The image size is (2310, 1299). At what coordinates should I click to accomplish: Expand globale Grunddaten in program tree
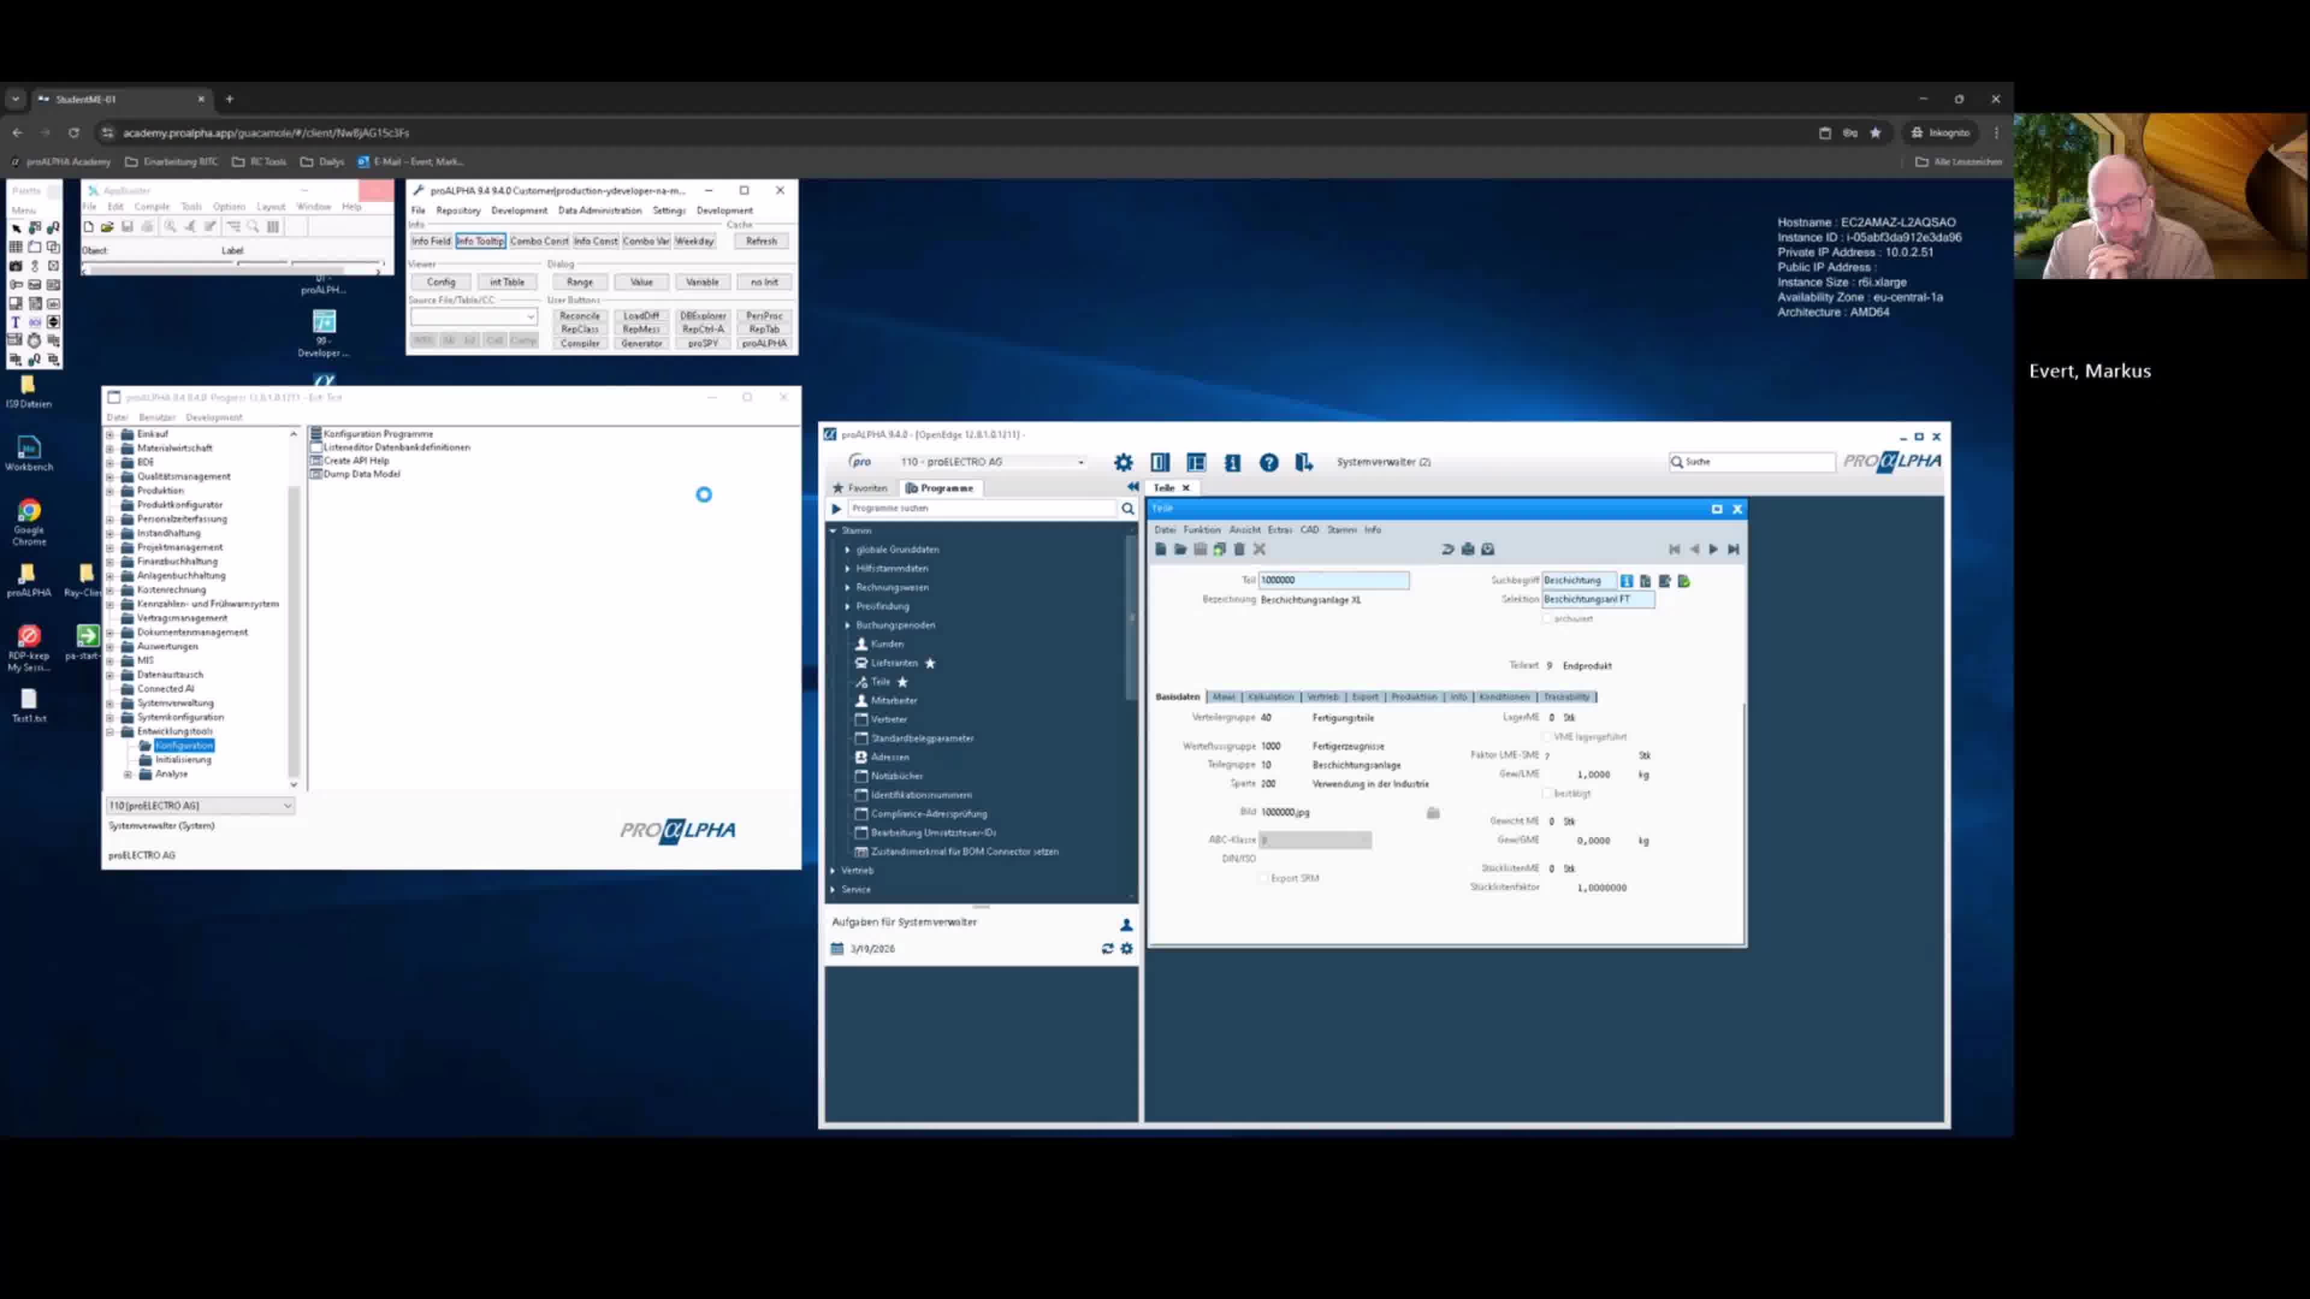tap(848, 550)
